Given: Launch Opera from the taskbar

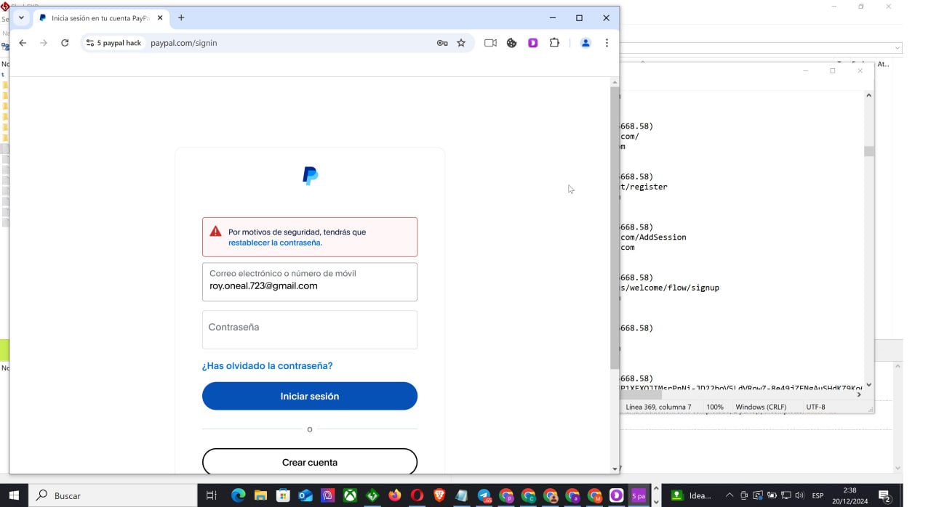Looking at the screenshot, I should (x=417, y=495).
